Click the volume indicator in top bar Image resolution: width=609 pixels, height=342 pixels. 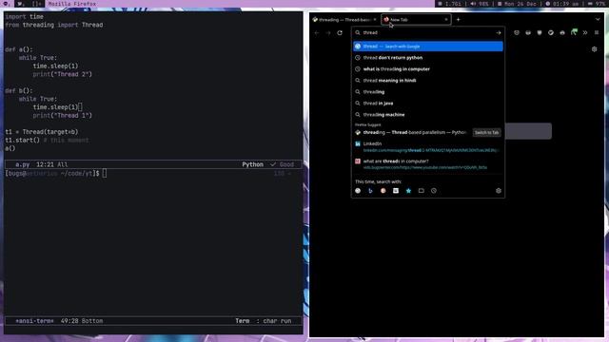pyautogui.click(x=480, y=4)
